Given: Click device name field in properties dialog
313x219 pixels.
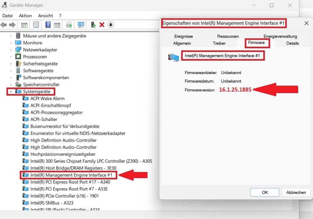Looking at the screenshot, I should tap(222, 56).
